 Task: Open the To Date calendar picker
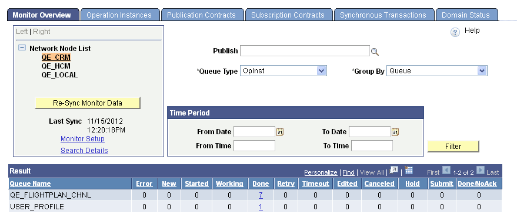pyautogui.click(x=395, y=132)
